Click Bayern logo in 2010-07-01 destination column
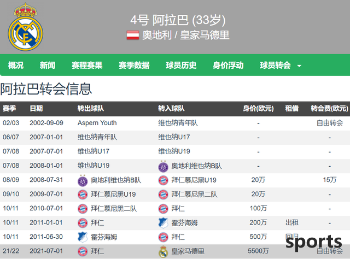Viewport: 350px width, 259px height. 163,209
